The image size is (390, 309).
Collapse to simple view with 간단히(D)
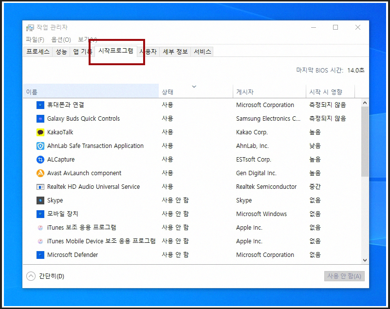pyautogui.click(x=45, y=276)
